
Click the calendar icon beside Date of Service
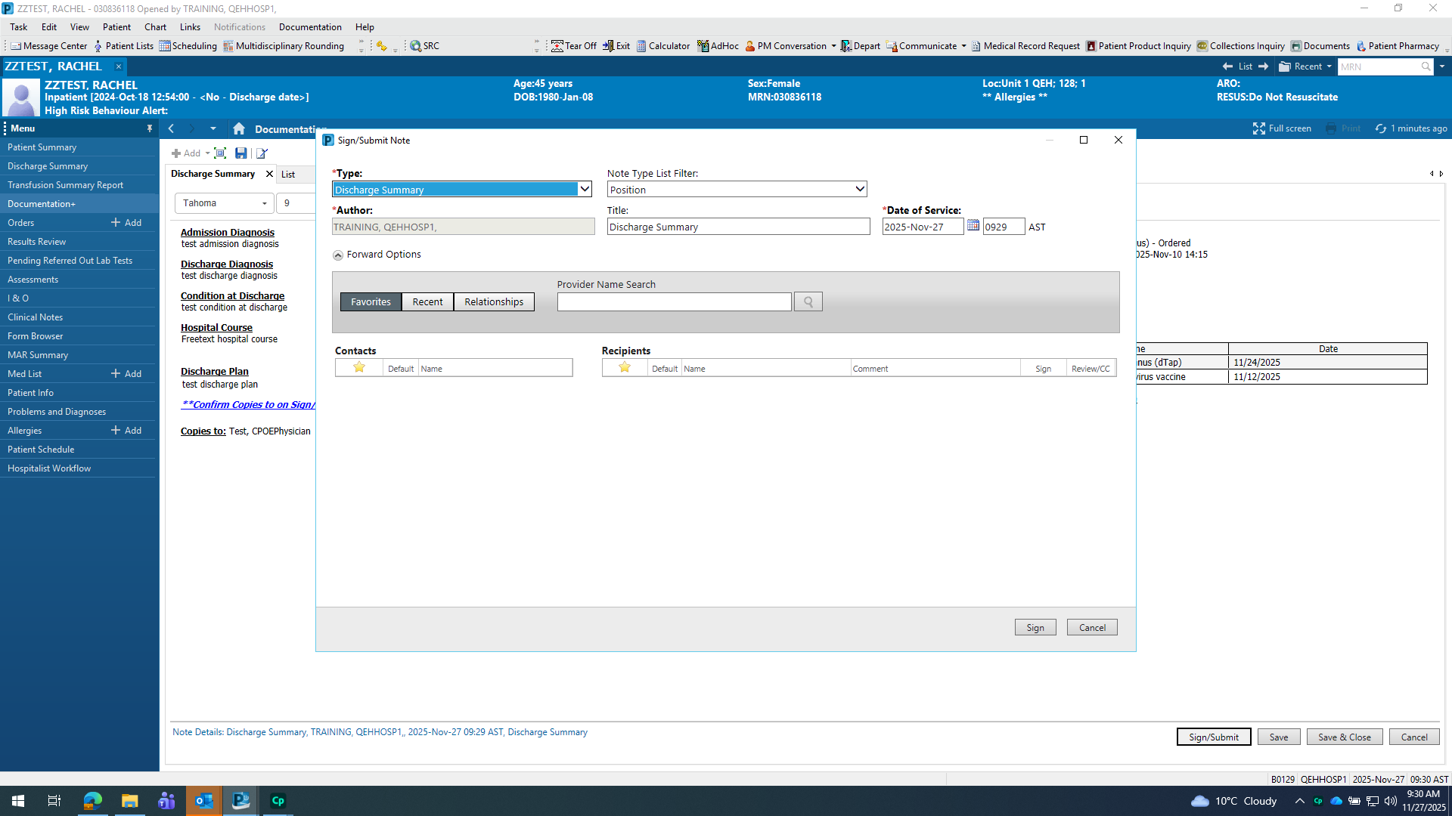click(973, 226)
